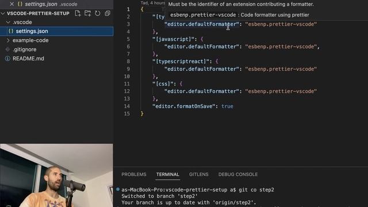Click line number 14 in the gutter

(126, 106)
